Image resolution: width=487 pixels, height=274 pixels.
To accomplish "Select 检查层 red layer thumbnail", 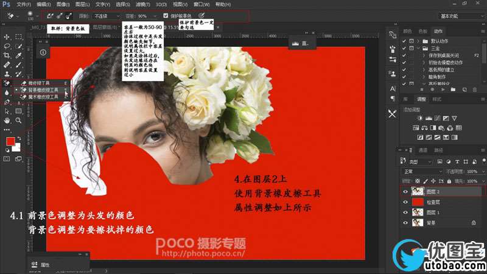I will (x=418, y=202).
